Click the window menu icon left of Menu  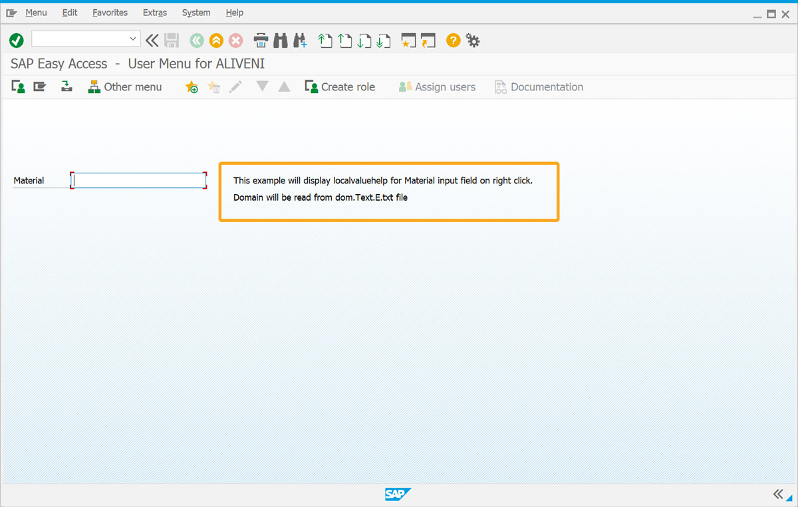pos(11,13)
